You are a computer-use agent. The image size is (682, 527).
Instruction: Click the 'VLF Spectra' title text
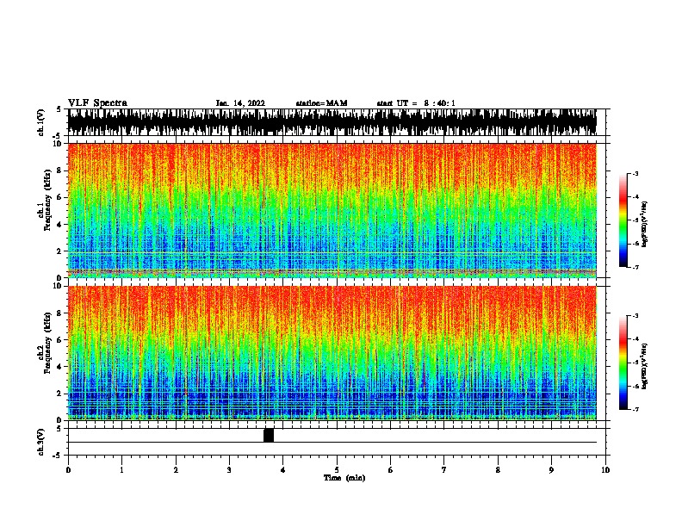click(97, 103)
